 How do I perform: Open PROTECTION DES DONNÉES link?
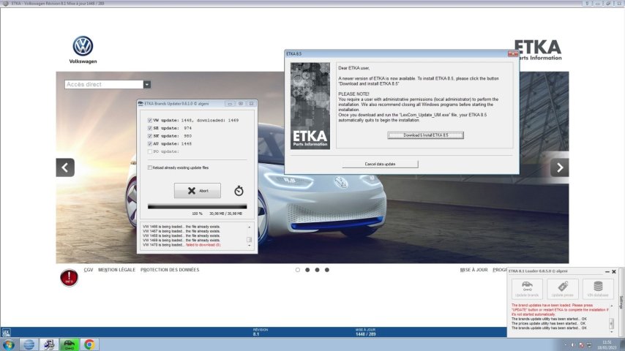(x=170, y=270)
